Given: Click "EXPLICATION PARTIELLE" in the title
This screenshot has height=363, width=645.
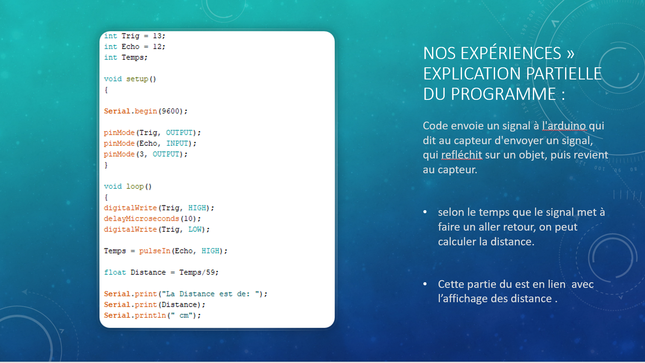Looking at the screenshot, I should (512, 74).
